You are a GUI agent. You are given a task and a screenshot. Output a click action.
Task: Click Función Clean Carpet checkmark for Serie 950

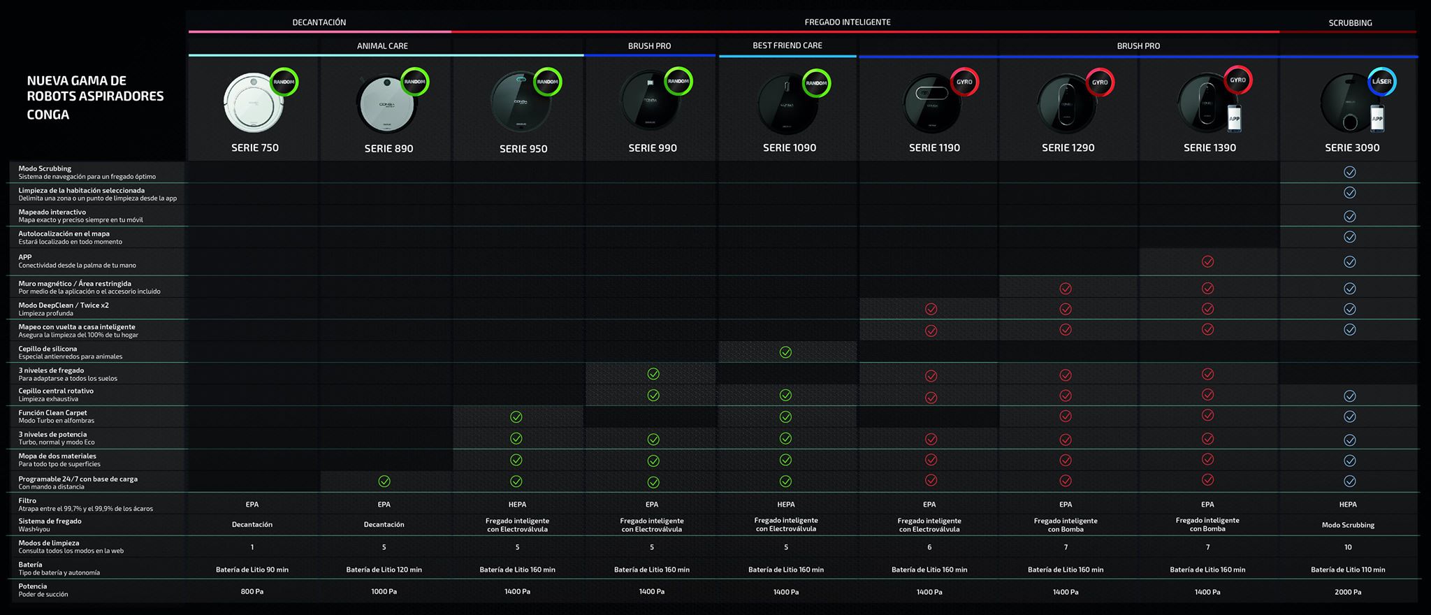[516, 417]
